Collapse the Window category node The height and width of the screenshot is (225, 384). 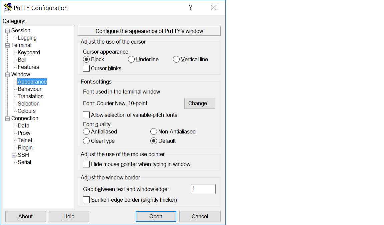coord(7,75)
